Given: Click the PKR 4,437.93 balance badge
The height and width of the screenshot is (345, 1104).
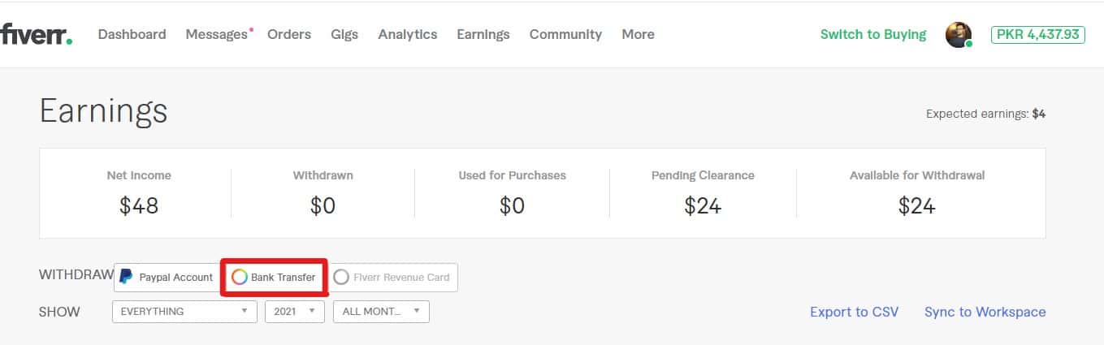Looking at the screenshot, I should (1038, 34).
